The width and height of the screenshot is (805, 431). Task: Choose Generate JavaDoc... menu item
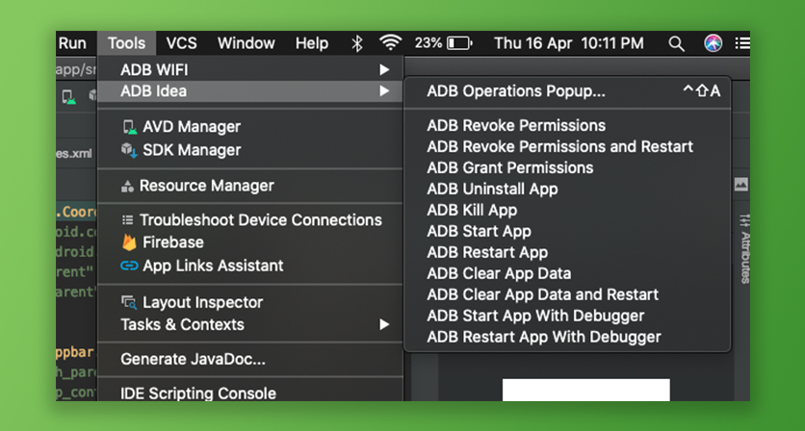click(x=250, y=359)
